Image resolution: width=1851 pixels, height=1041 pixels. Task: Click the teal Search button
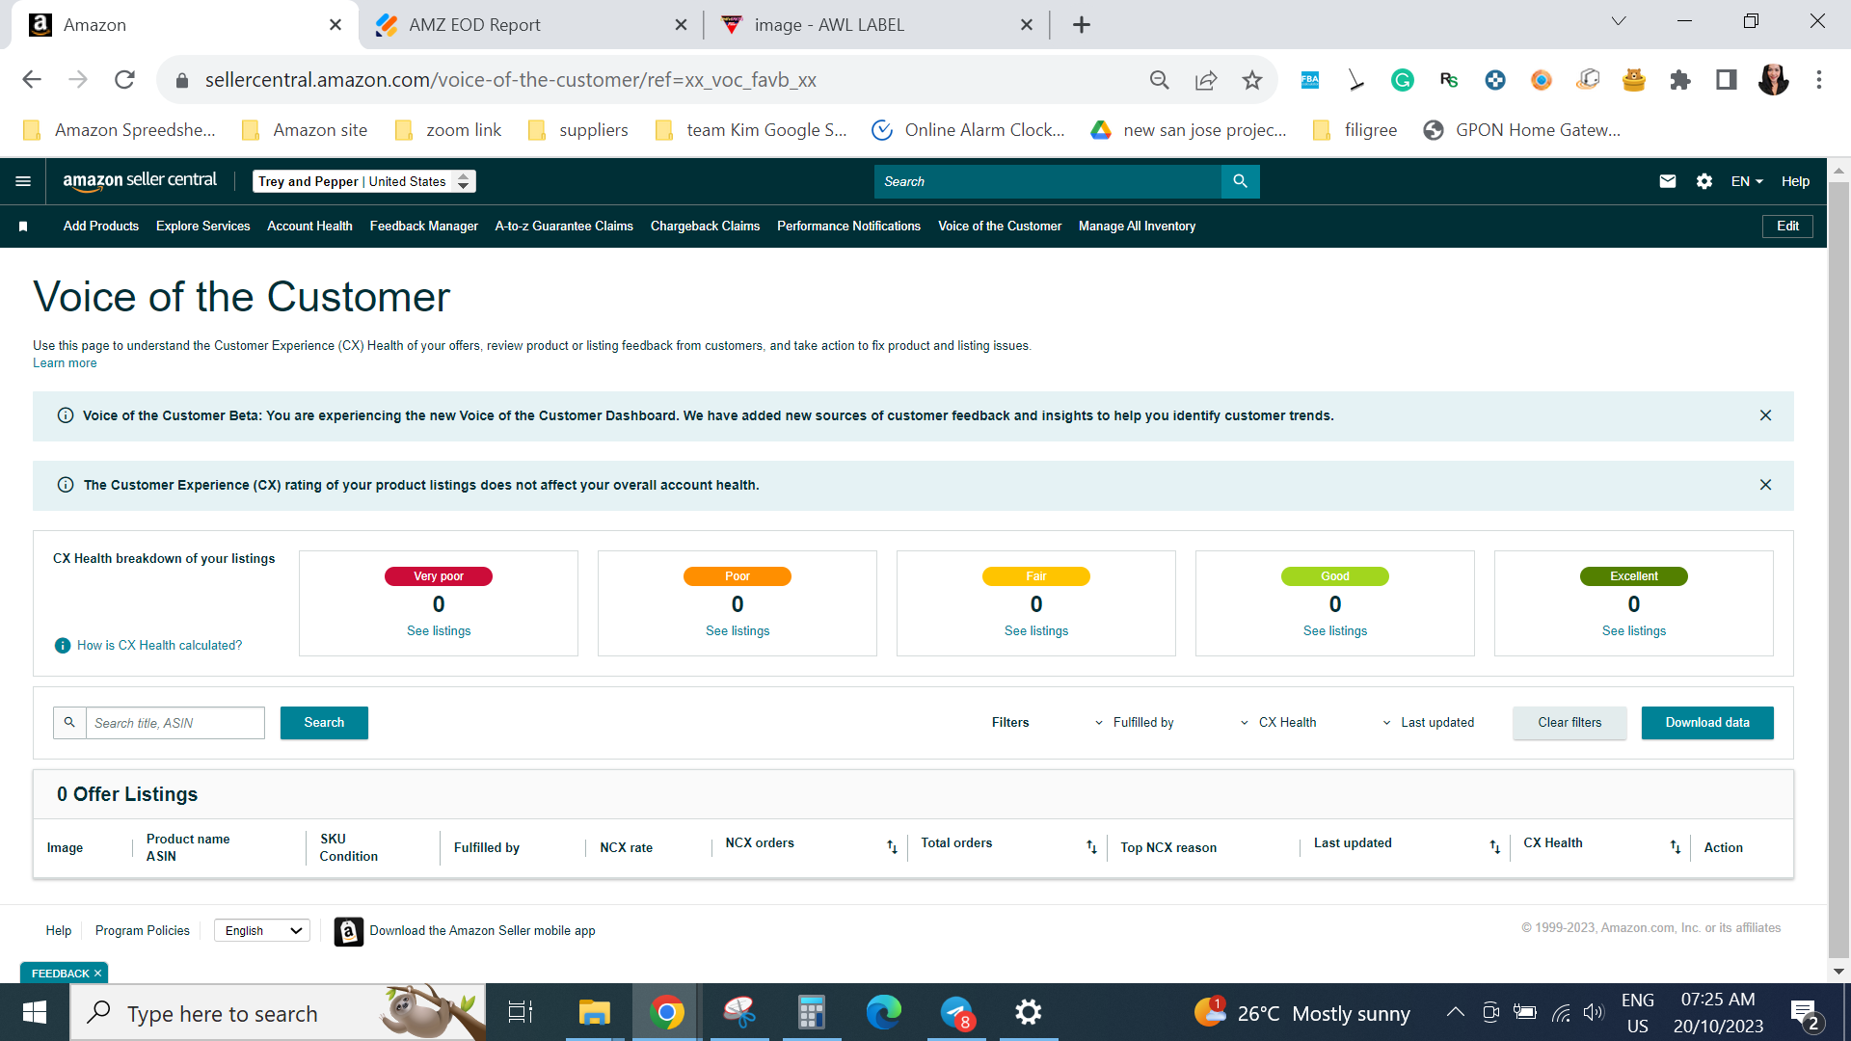click(x=324, y=723)
